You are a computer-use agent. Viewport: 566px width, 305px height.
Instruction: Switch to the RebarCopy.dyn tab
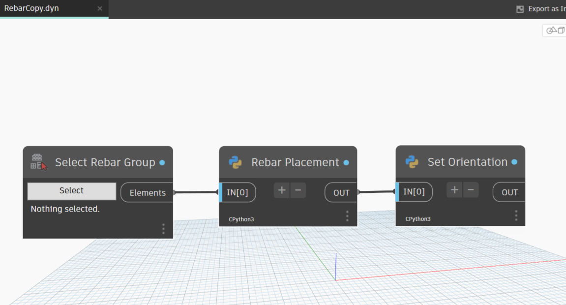click(32, 8)
